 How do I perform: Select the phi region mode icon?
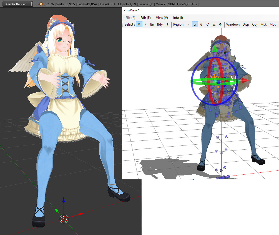[220, 24]
